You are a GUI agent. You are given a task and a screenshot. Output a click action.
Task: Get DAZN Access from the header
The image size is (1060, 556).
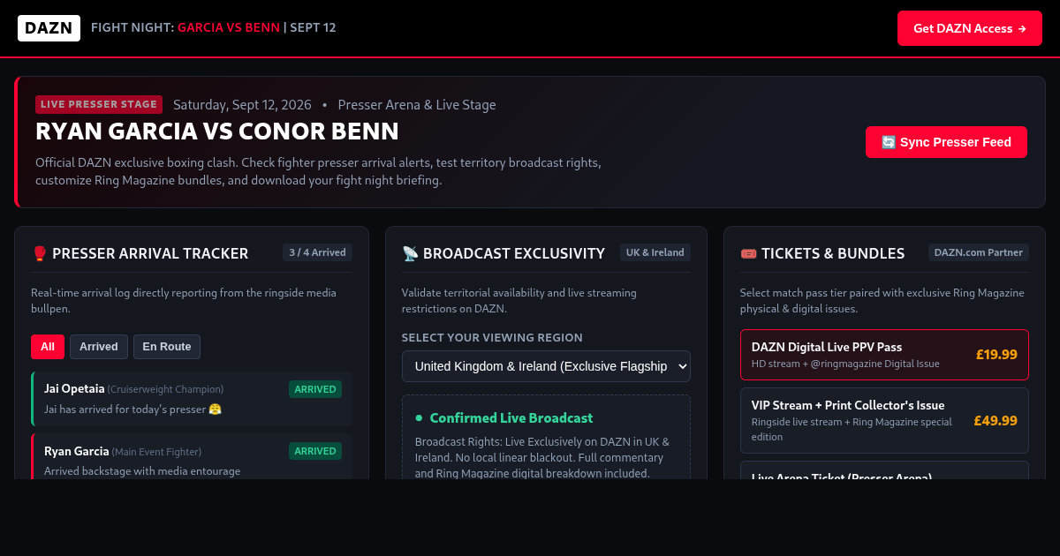coord(970,28)
